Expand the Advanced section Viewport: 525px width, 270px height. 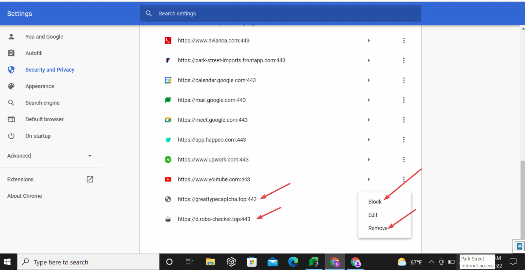coord(50,156)
